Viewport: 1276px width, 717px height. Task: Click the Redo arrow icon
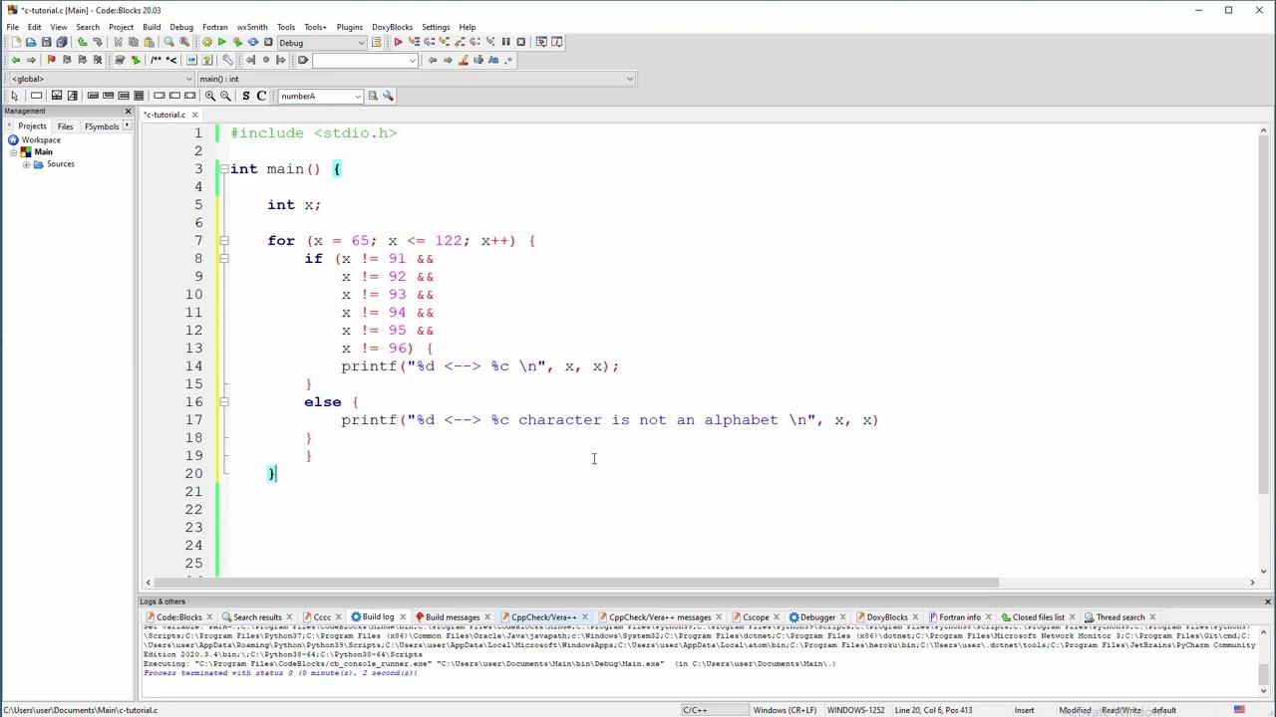point(98,42)
